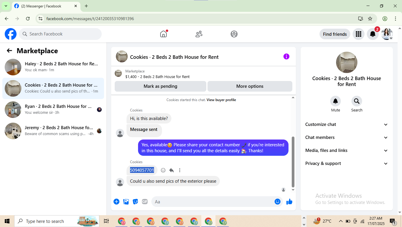Open the Windows Start menu

(x=7, y=221)
